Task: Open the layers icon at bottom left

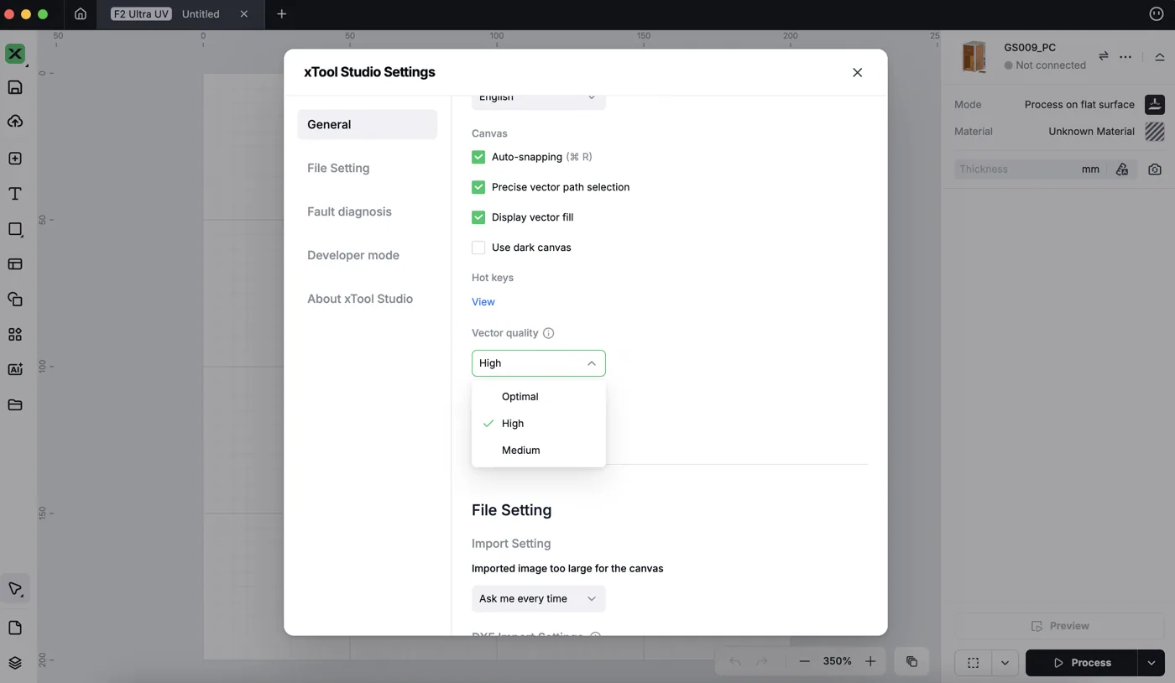Action: click(x=15, y=663)
